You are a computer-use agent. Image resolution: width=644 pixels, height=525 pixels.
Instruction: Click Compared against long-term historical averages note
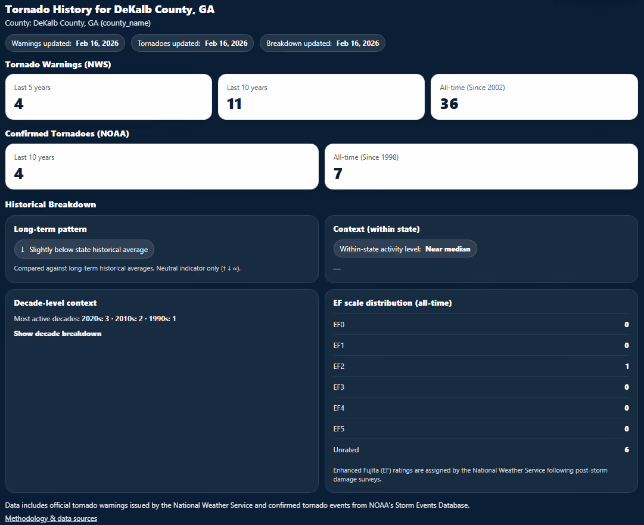(127, 268)
